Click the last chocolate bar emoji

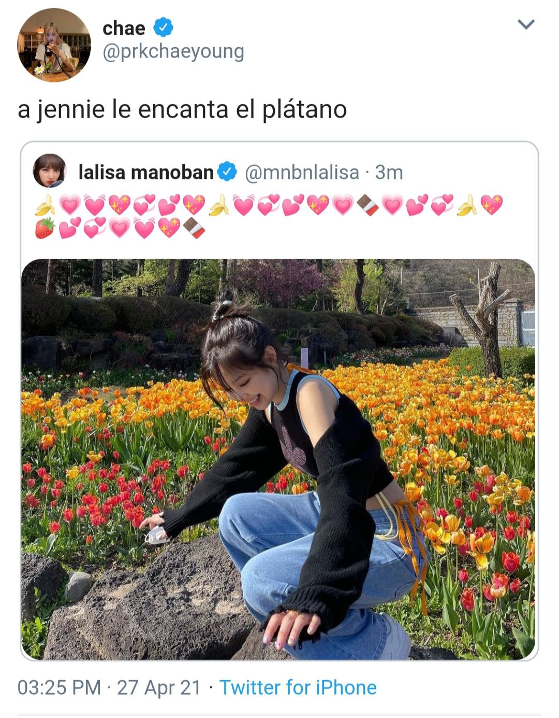click(194, 228)
